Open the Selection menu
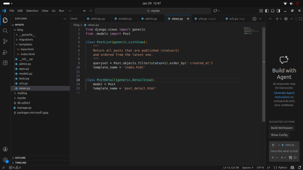303x170 pixels. click(x=32, y=11)
